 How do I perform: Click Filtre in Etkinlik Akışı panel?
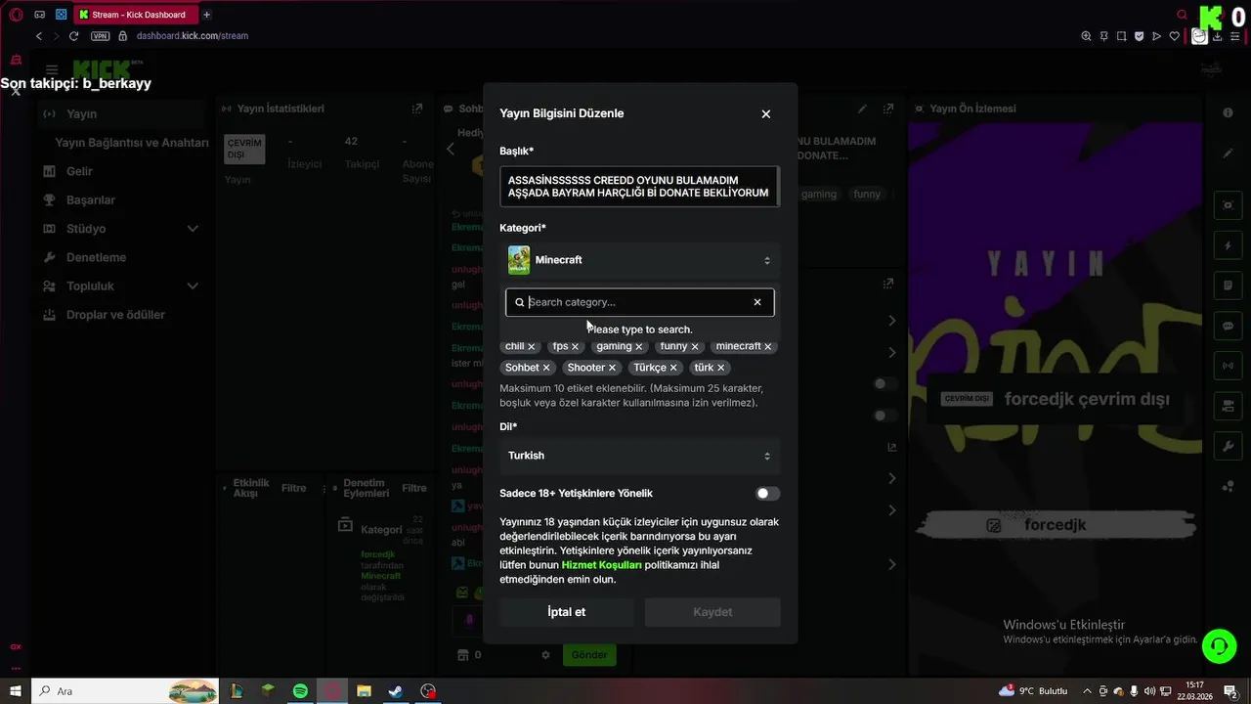(x=293, y=488)
